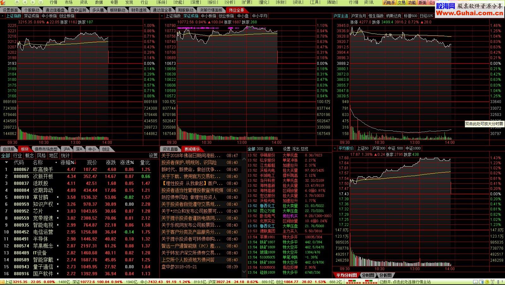This screenshot has height=285, width=505.
Task: Select 纳斯达克 index tab
Action: (394, 16)
